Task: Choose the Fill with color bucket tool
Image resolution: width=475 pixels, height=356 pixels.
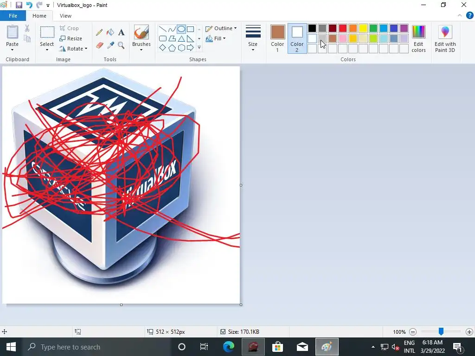Action: click(x=110, y=32)
